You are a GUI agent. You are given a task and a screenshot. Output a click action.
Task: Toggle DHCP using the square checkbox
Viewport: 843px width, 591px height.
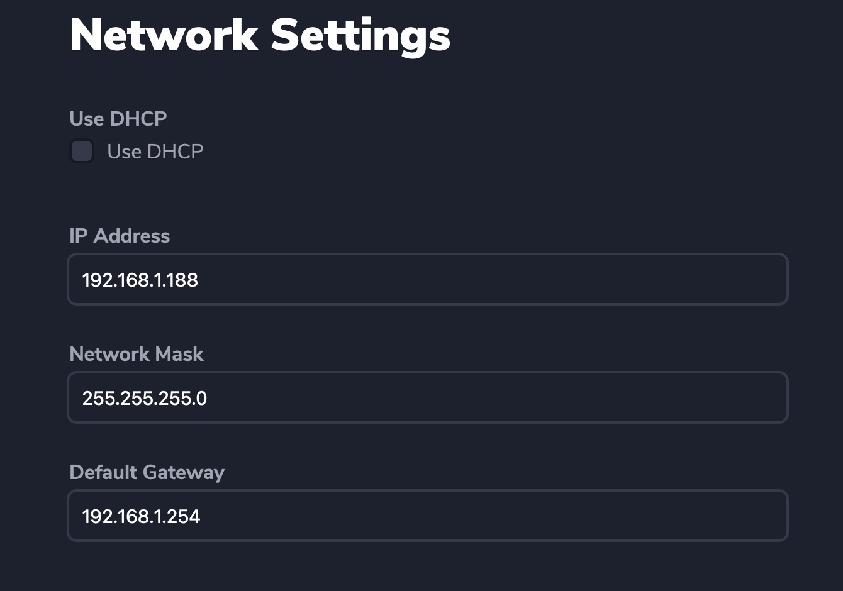pos(82,151)
